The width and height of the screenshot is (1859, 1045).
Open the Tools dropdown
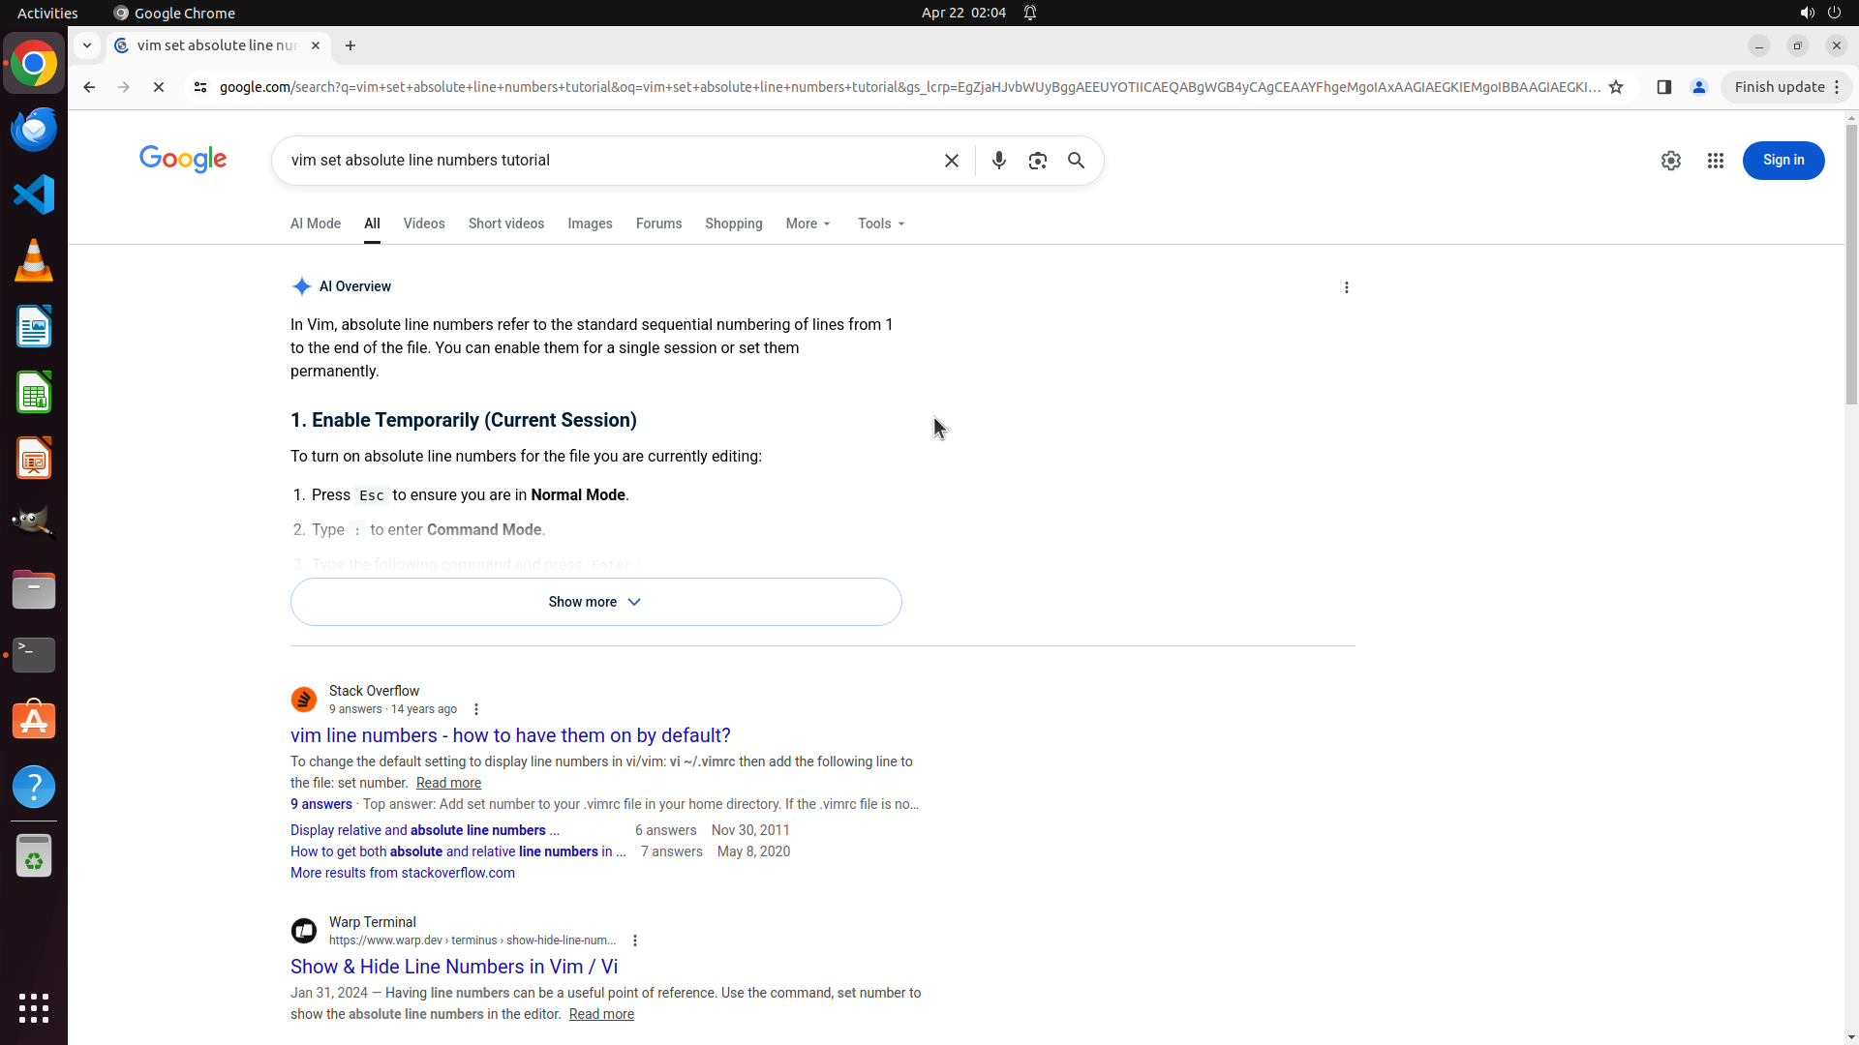[x=880, y=224]
